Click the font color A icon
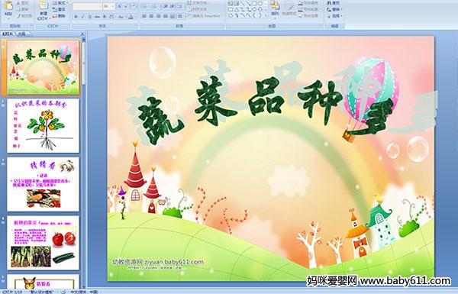 point(131,17)
